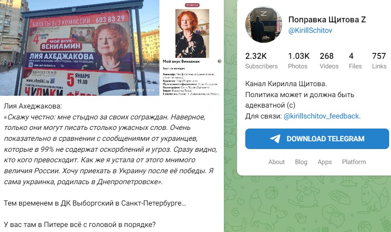391x232 pixels.
Task: Switch to the 1.03K Photos section
Action: click(x=298, y=61)
